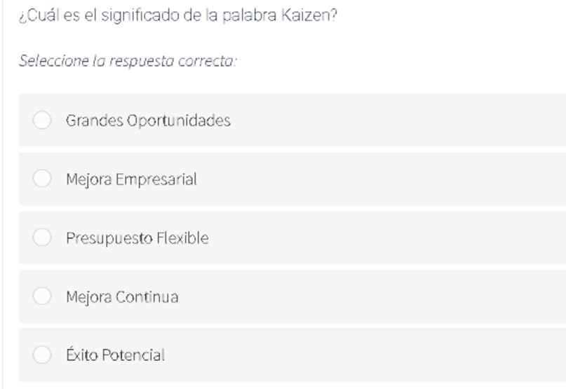Viewport: 566px width, 389px height.
Task: Choose the Mejora Empresarial radio button
Action: pyautogui.click(x=42, y=179)
